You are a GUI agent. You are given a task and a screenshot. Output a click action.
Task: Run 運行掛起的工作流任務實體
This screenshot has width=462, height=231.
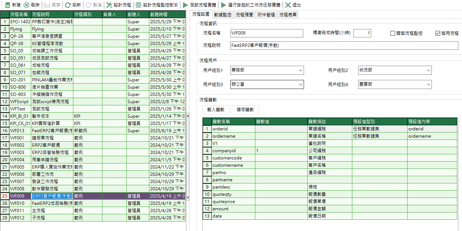pyautogui.click(x=251, y=5)
